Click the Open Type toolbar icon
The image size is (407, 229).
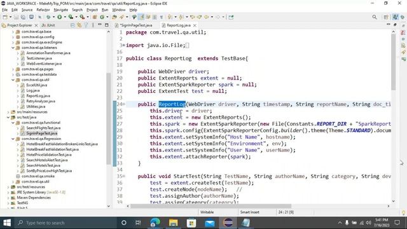point(114,17)
